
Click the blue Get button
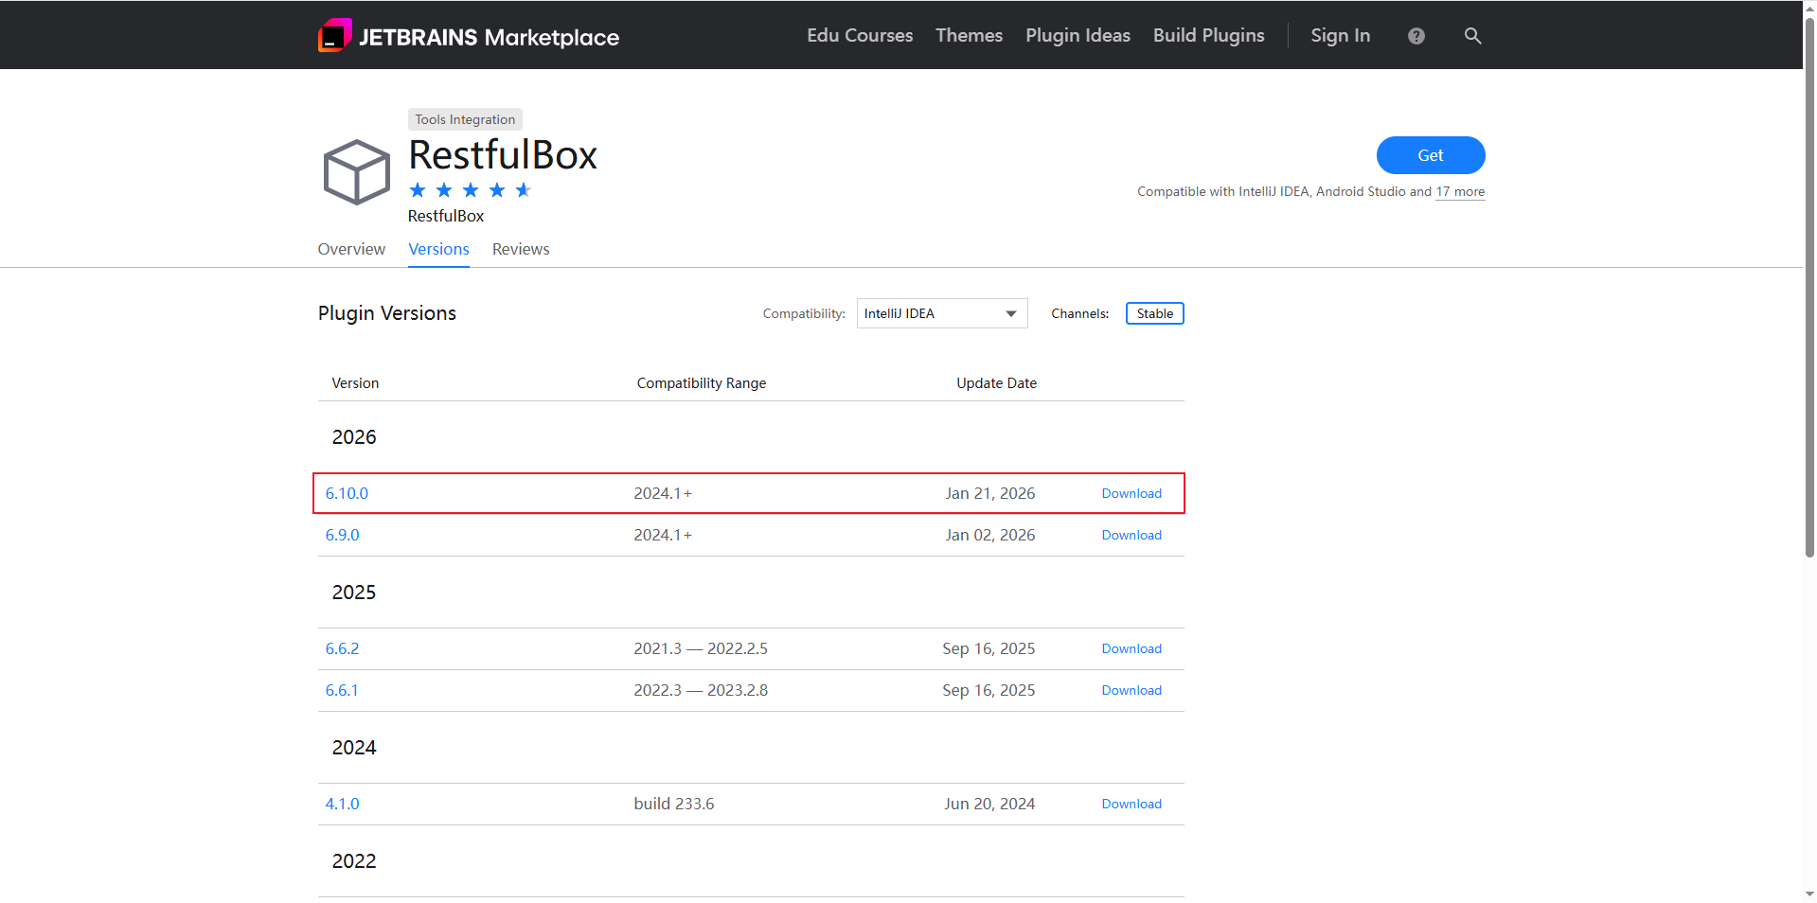click(x=1431, y=155)
